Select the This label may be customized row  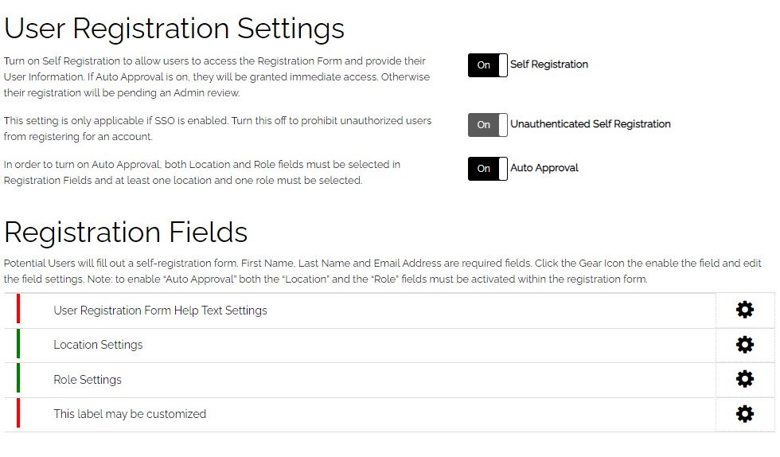coord(389,414)
